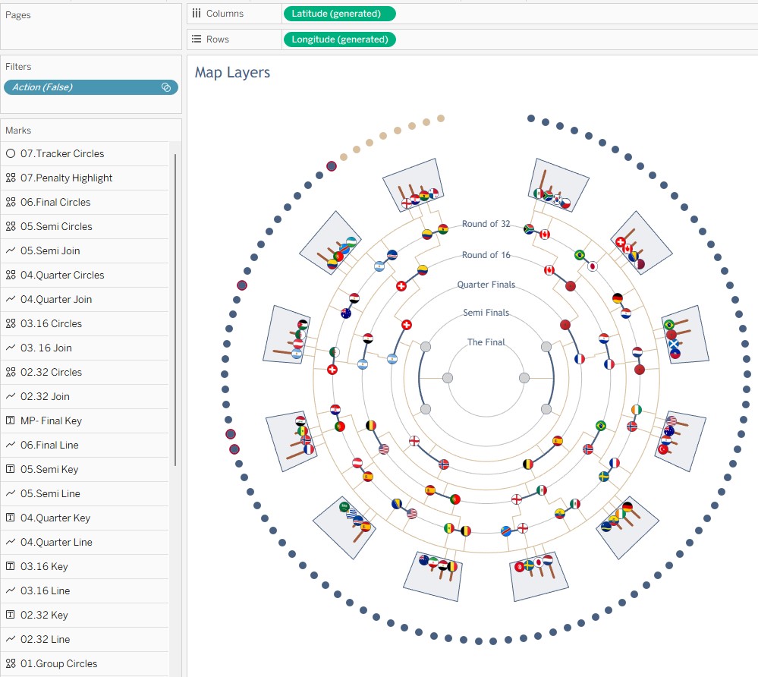This screenshot has height=677, width=758.
Task: Click the Filters shelf label
Action: pyautogui.click(x=18, y=67)
